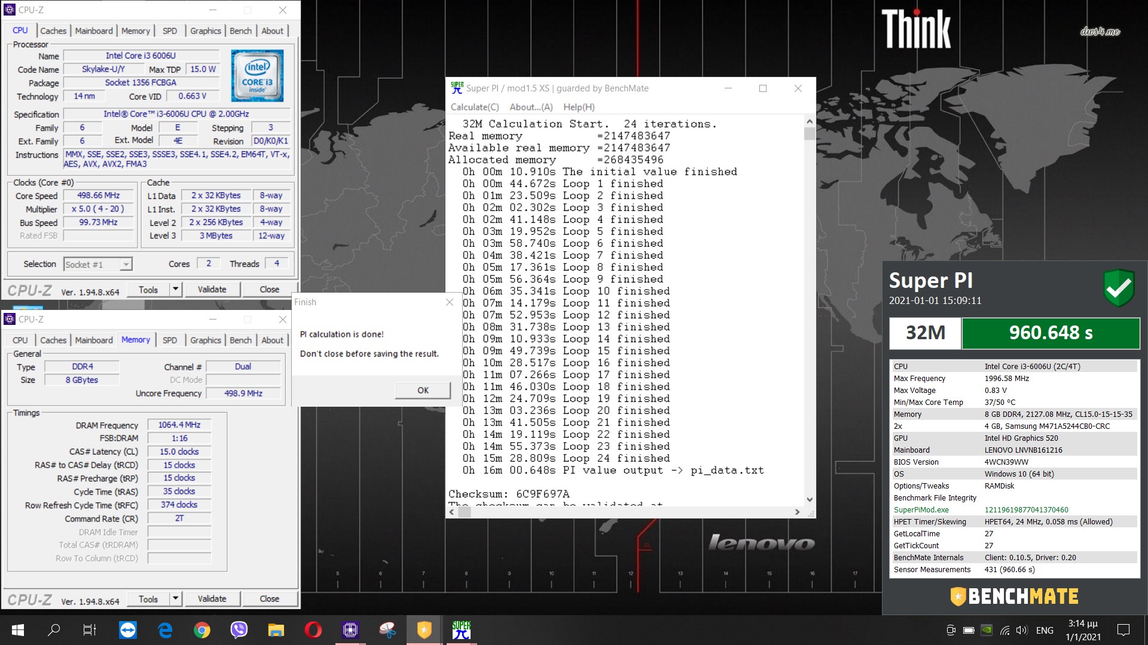Expand Tools dropdown arrow in bottom CPU-Z
This screenshot has height=645, width=1148.
pos(175,598)
